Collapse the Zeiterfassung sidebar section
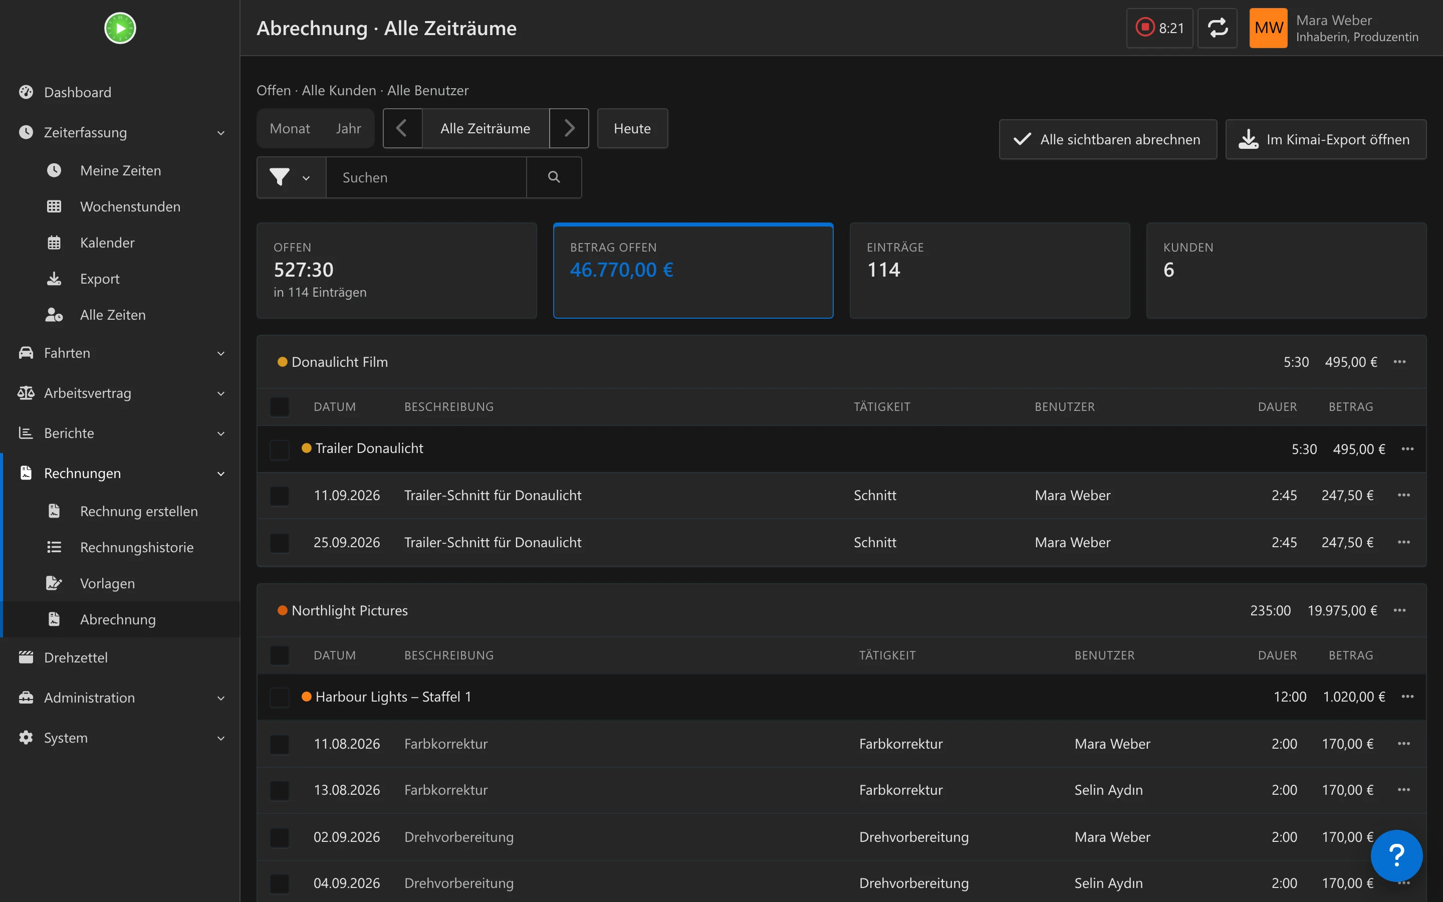The height and width of the screenshot is (902, 1443). [119, 132]
